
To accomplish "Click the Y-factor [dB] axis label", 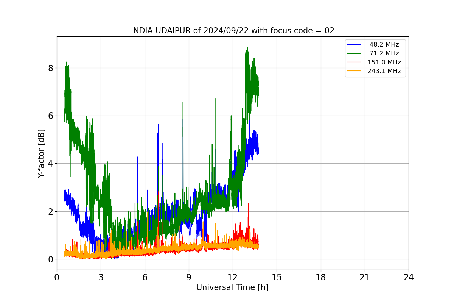I will (41, 153).
